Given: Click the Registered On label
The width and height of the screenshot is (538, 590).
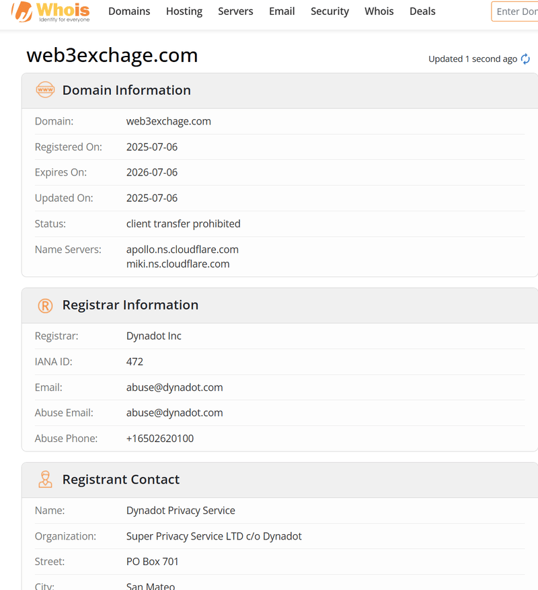Looking at the screenshot, I should point(69,147).
